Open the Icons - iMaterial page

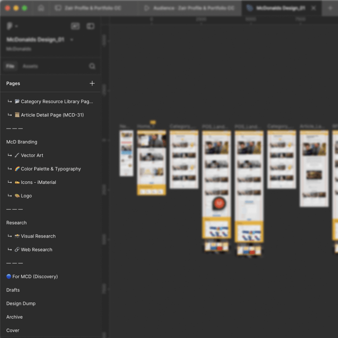tap(50, 182)
